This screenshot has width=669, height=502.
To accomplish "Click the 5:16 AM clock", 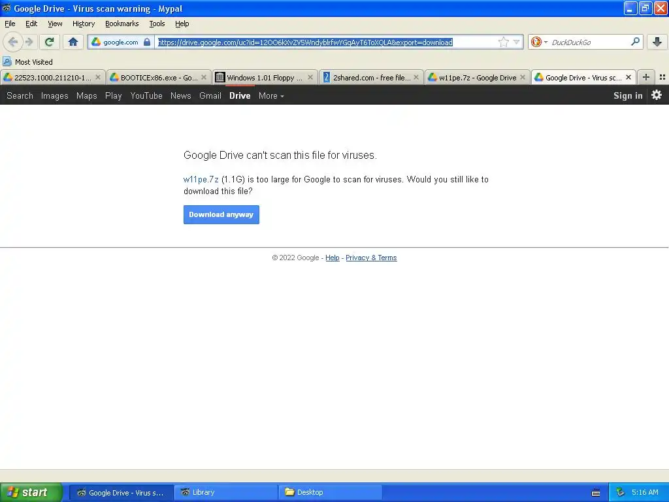I will point(645,492).
